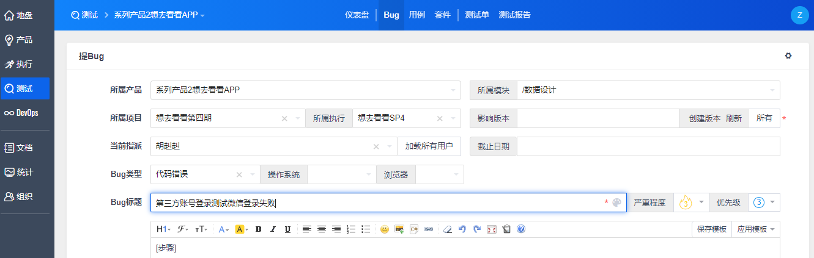
Task: Switch to the 用例 tab
Action: click(417, 15)
